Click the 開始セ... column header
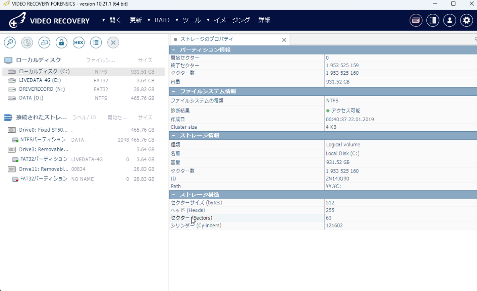Image resolution: width=477 pixels, height=291 pixels. [x=117, y=117]
